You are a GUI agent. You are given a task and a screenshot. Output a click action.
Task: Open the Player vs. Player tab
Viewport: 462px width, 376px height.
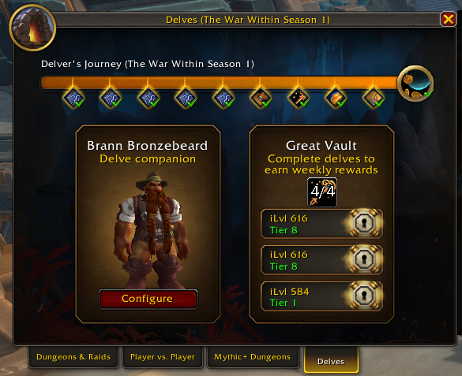[163, 357]
